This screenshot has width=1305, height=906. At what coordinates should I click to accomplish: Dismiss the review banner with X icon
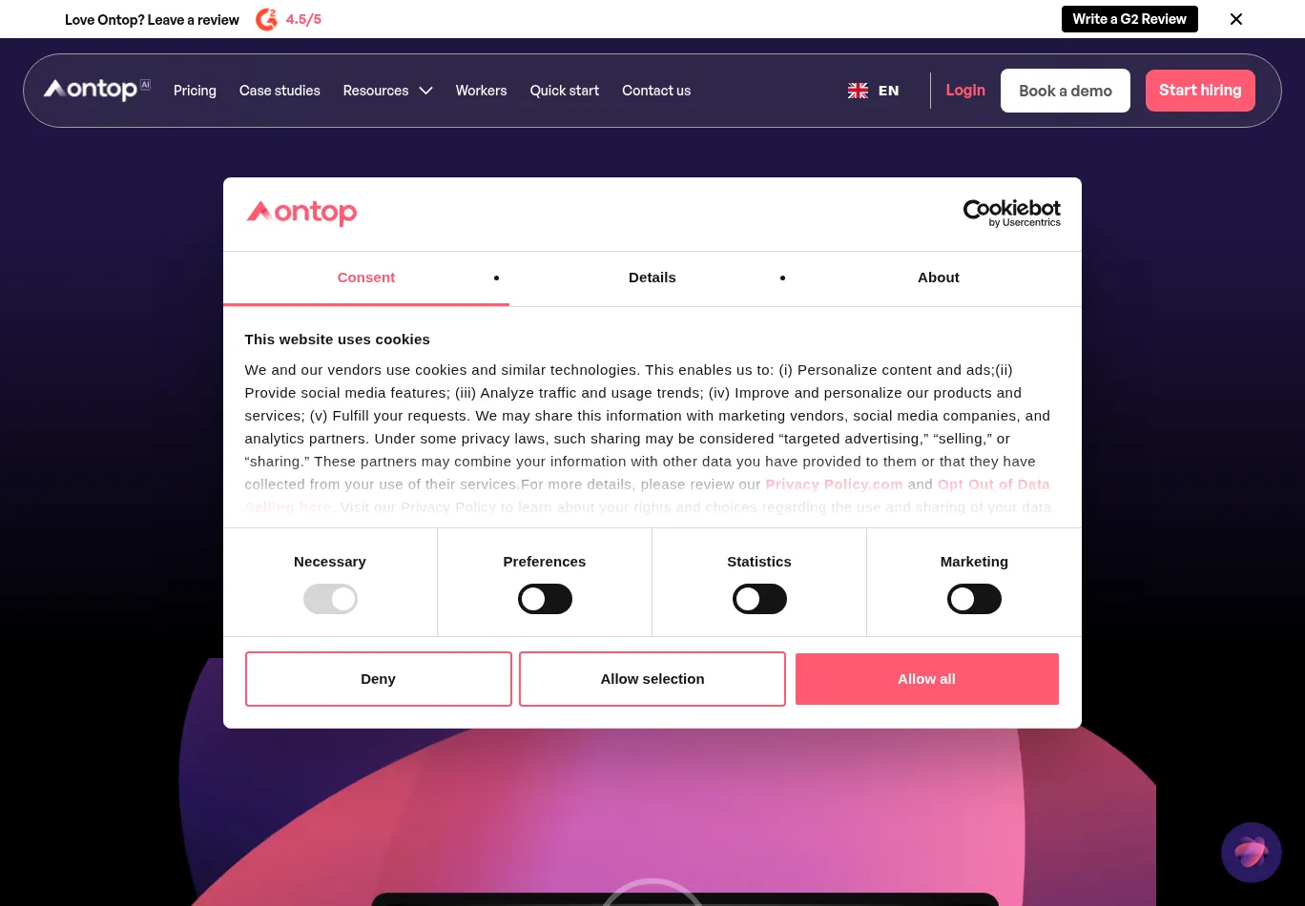(1236, 19)
